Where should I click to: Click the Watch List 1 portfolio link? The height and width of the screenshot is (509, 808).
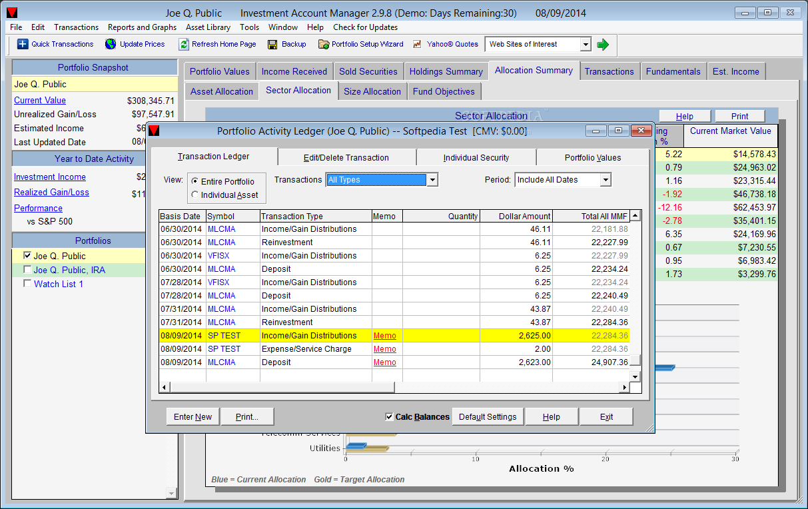tap(59, 284)
